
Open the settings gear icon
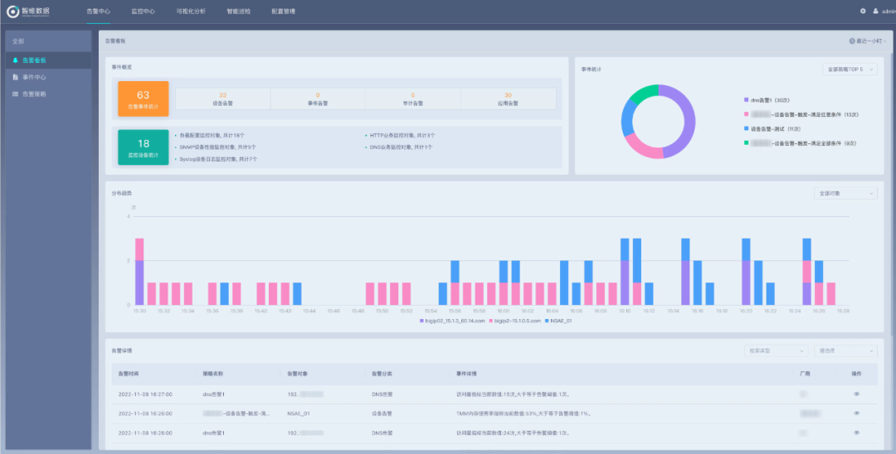[863, 11]
